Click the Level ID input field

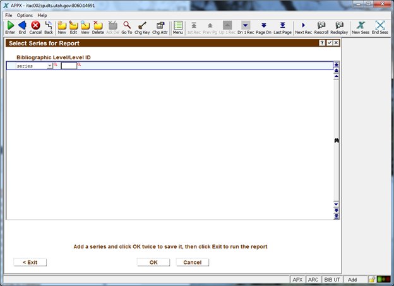pos(68,66)
